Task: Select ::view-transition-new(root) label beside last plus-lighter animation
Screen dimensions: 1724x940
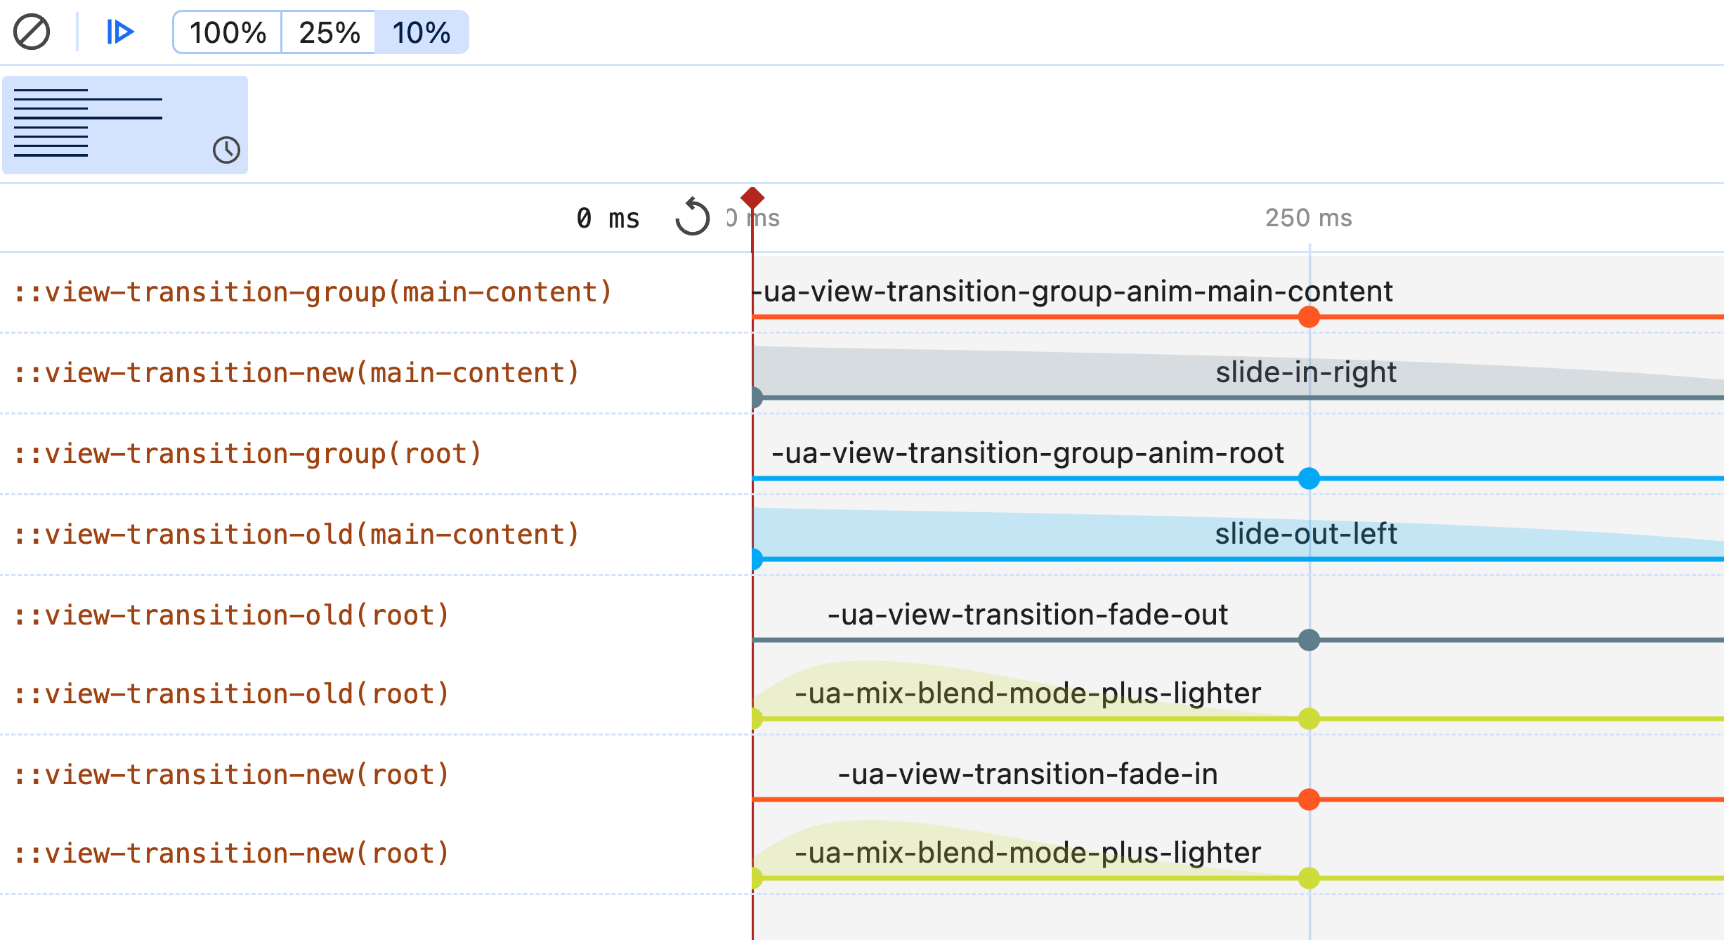Action: 232,854
